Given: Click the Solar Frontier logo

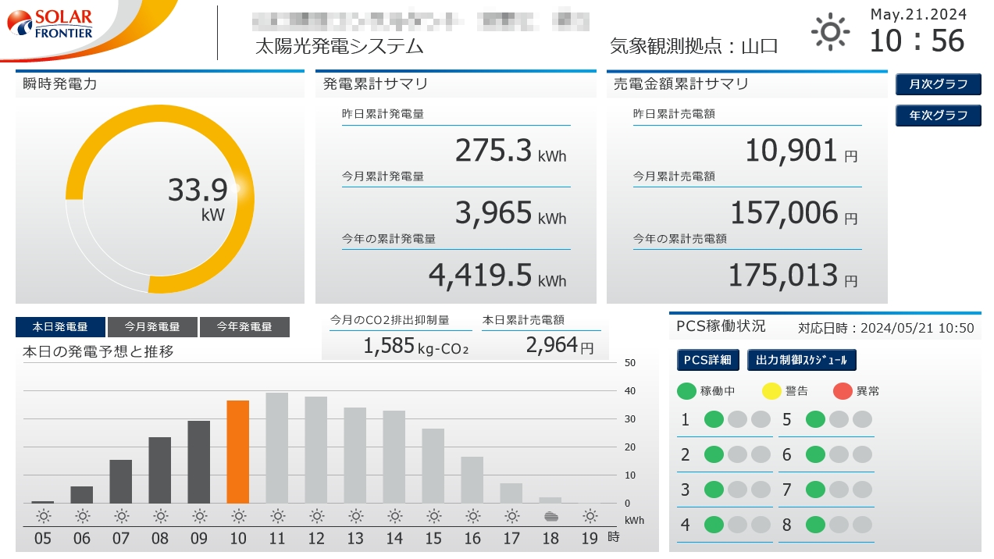Looking at the screenshot, I should (x=50, y=24).
